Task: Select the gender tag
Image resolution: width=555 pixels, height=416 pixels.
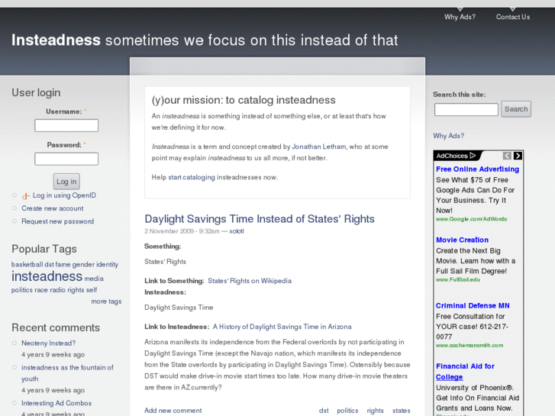Action: [83, 264]
